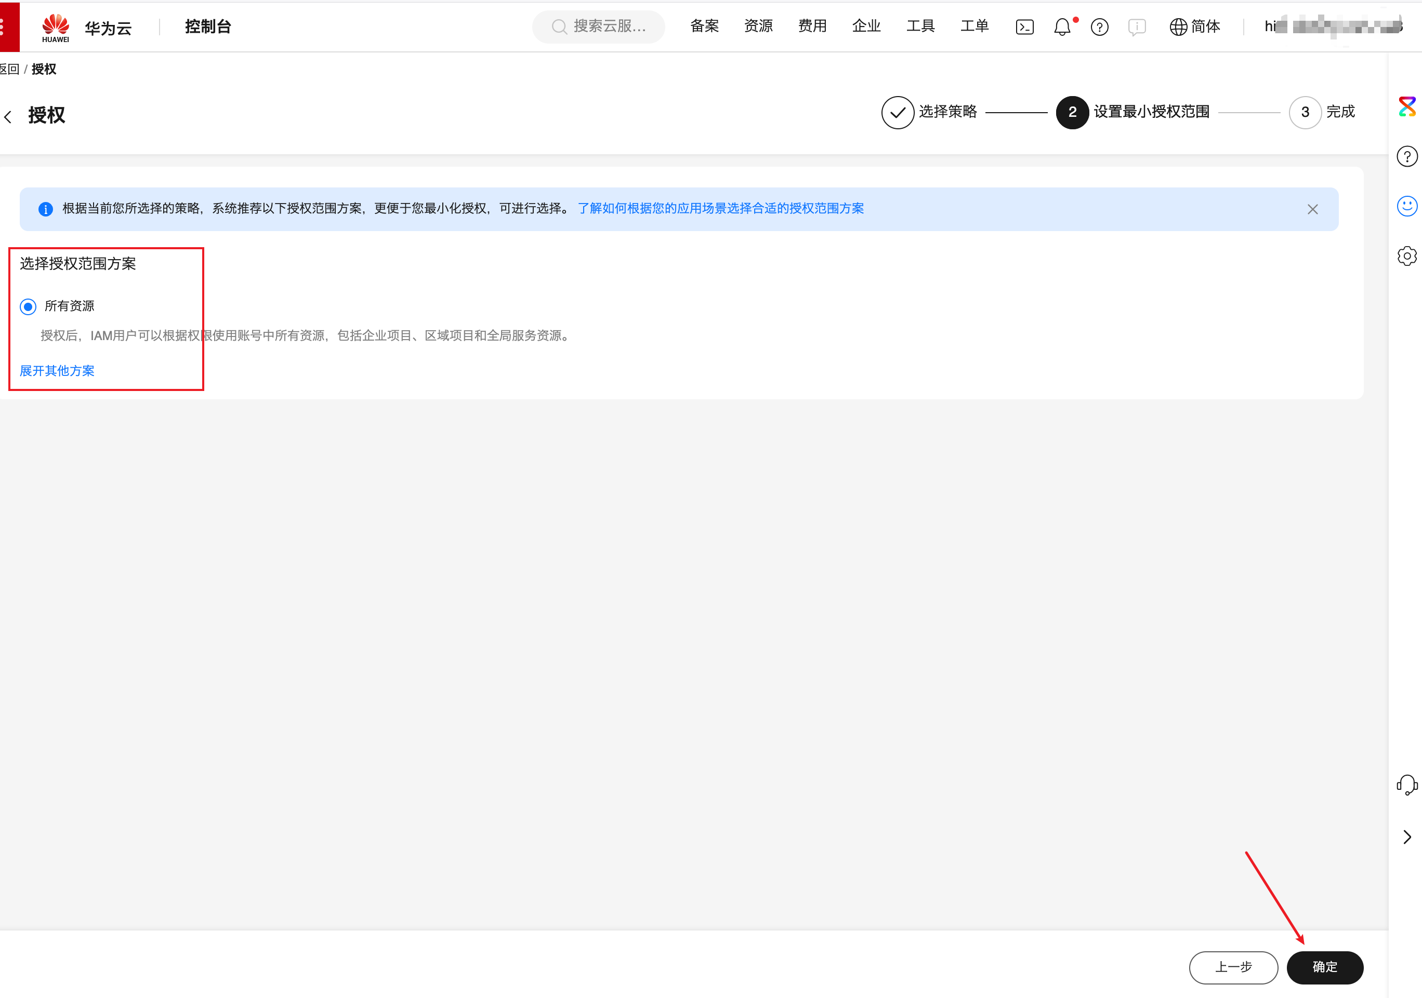Open the colorful assistant icon in right sidebar
The image size is (1422, 998).
(x=1406, y=106)
